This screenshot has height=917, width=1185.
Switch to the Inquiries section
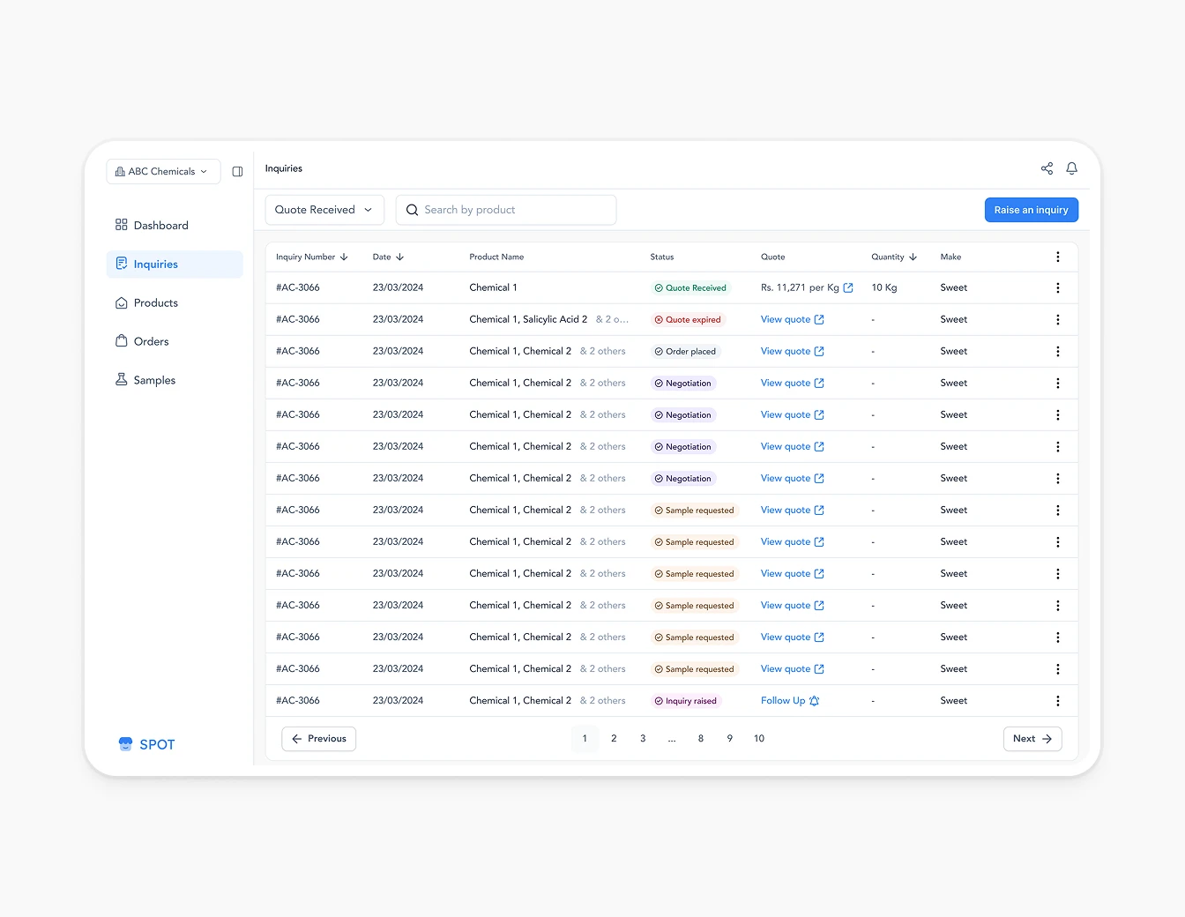[x=157, y=264]
